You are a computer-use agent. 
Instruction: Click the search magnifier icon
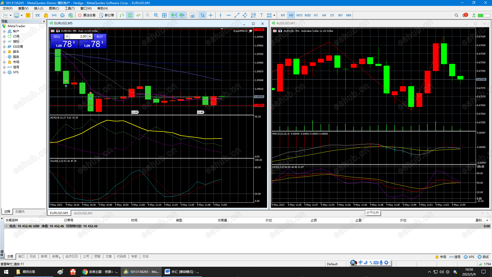click(456, 15)
